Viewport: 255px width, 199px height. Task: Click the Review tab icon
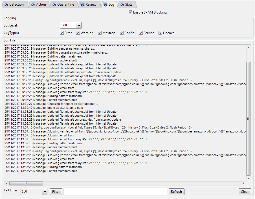click(x=82, y=5)
